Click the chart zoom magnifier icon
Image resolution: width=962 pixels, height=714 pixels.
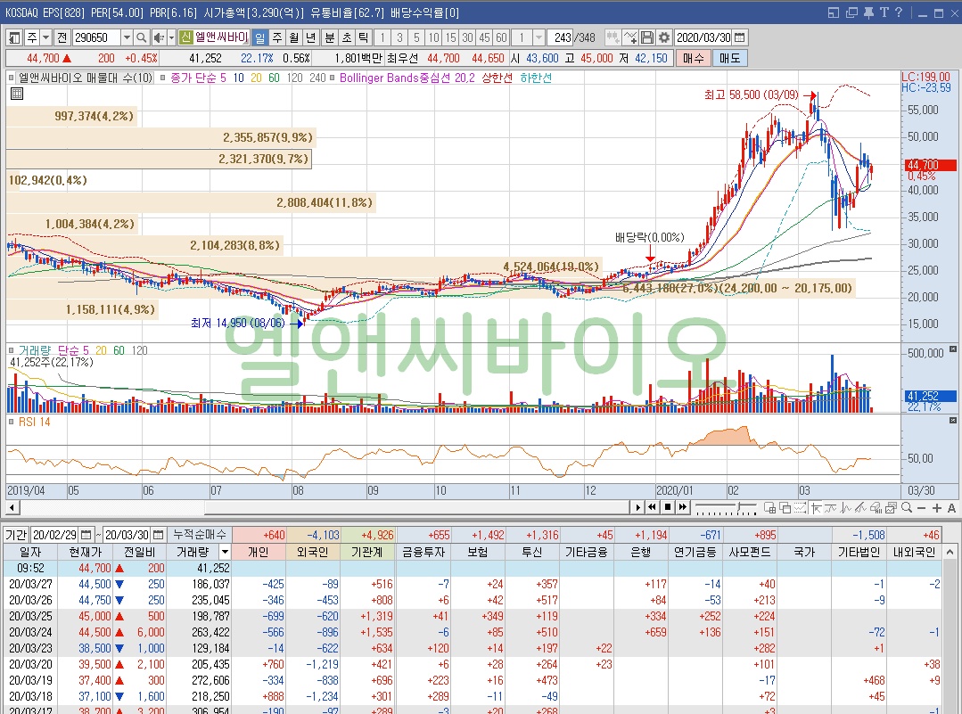[x=906, y=507]
